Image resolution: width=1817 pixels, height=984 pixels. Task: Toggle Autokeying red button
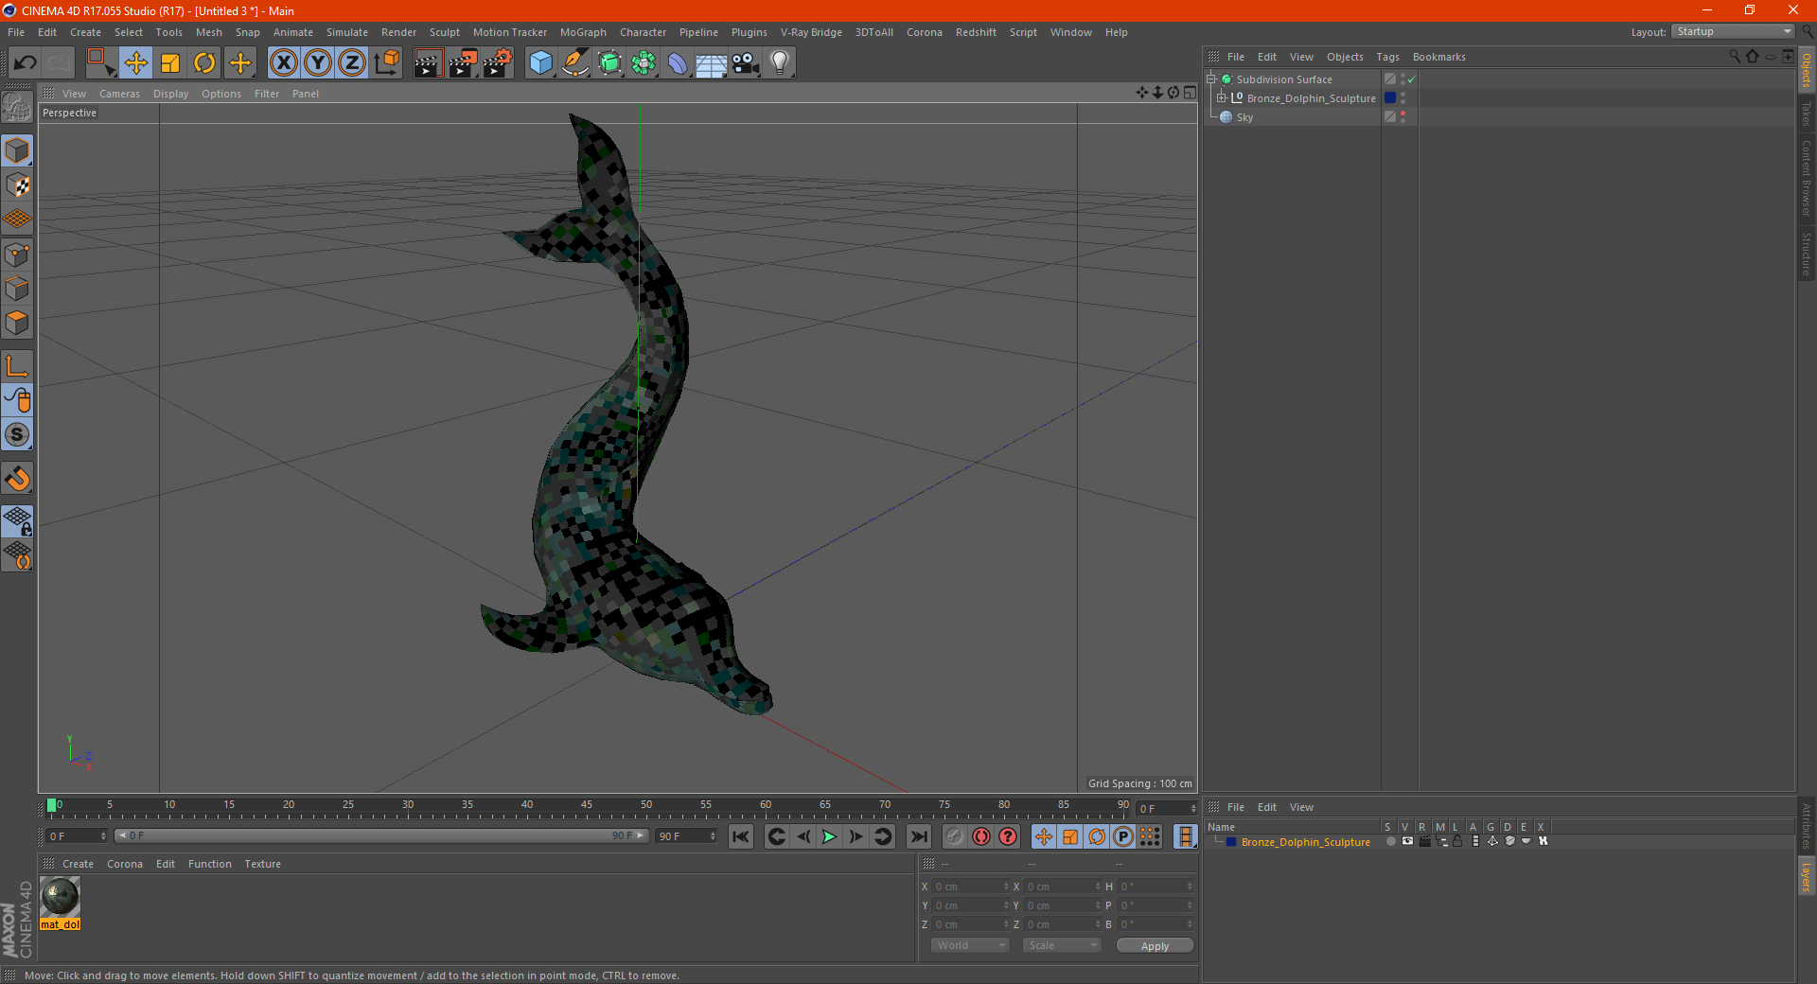[x=981, y=836]
